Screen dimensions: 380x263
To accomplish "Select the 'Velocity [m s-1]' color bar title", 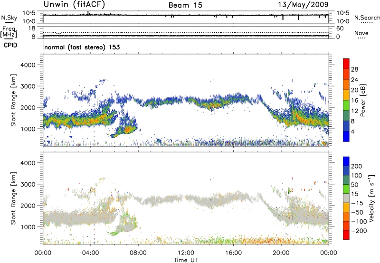I will (x=371, y=198).
